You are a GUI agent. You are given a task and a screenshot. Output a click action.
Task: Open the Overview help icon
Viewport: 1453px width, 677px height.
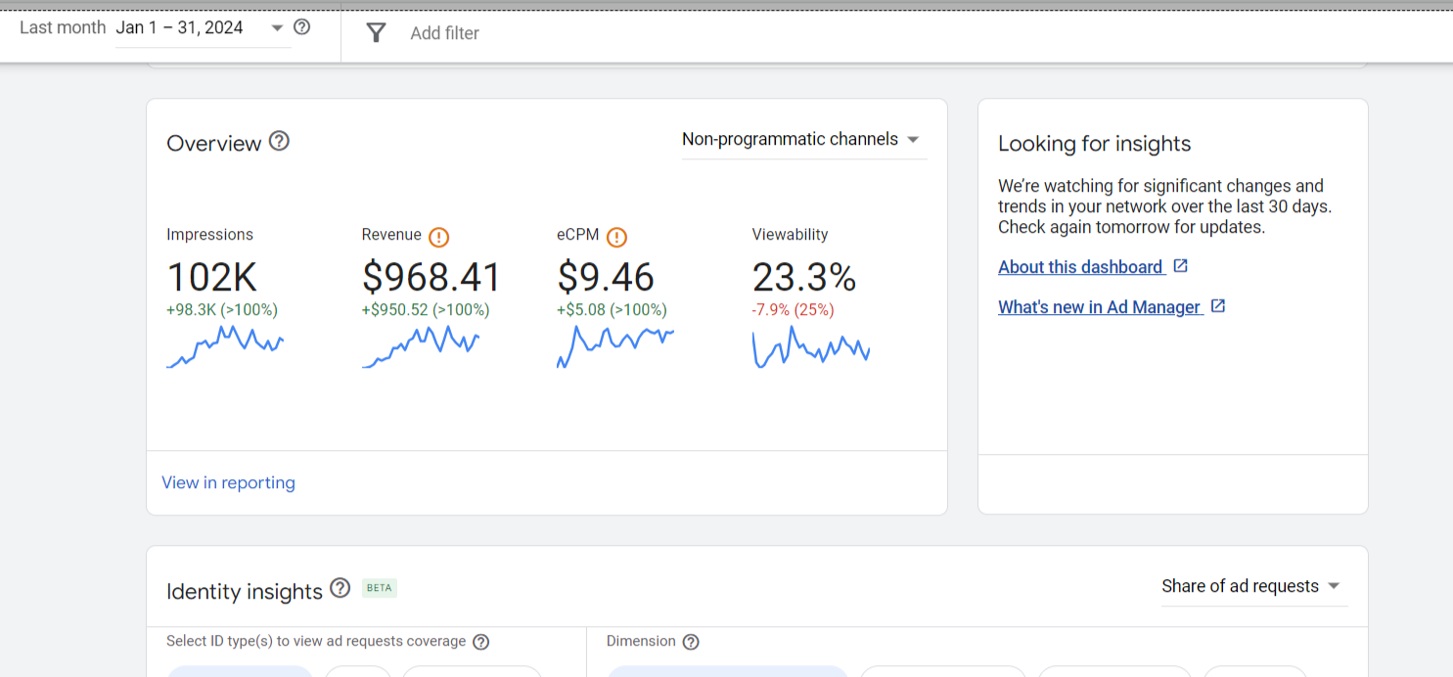click(x=280, y=141)
